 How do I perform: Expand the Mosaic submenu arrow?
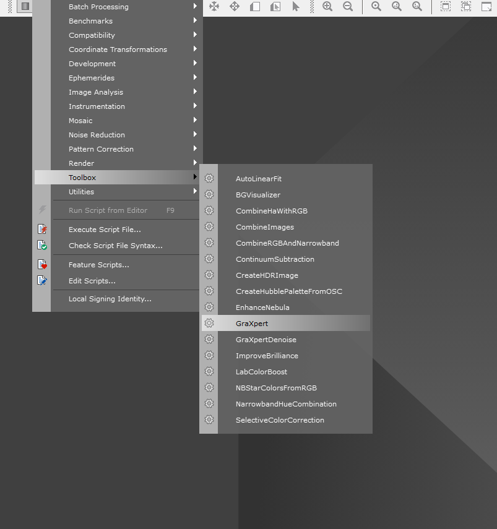click(x=195, y=120)
